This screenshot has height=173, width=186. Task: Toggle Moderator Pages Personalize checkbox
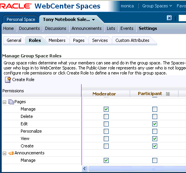(106, 131)
